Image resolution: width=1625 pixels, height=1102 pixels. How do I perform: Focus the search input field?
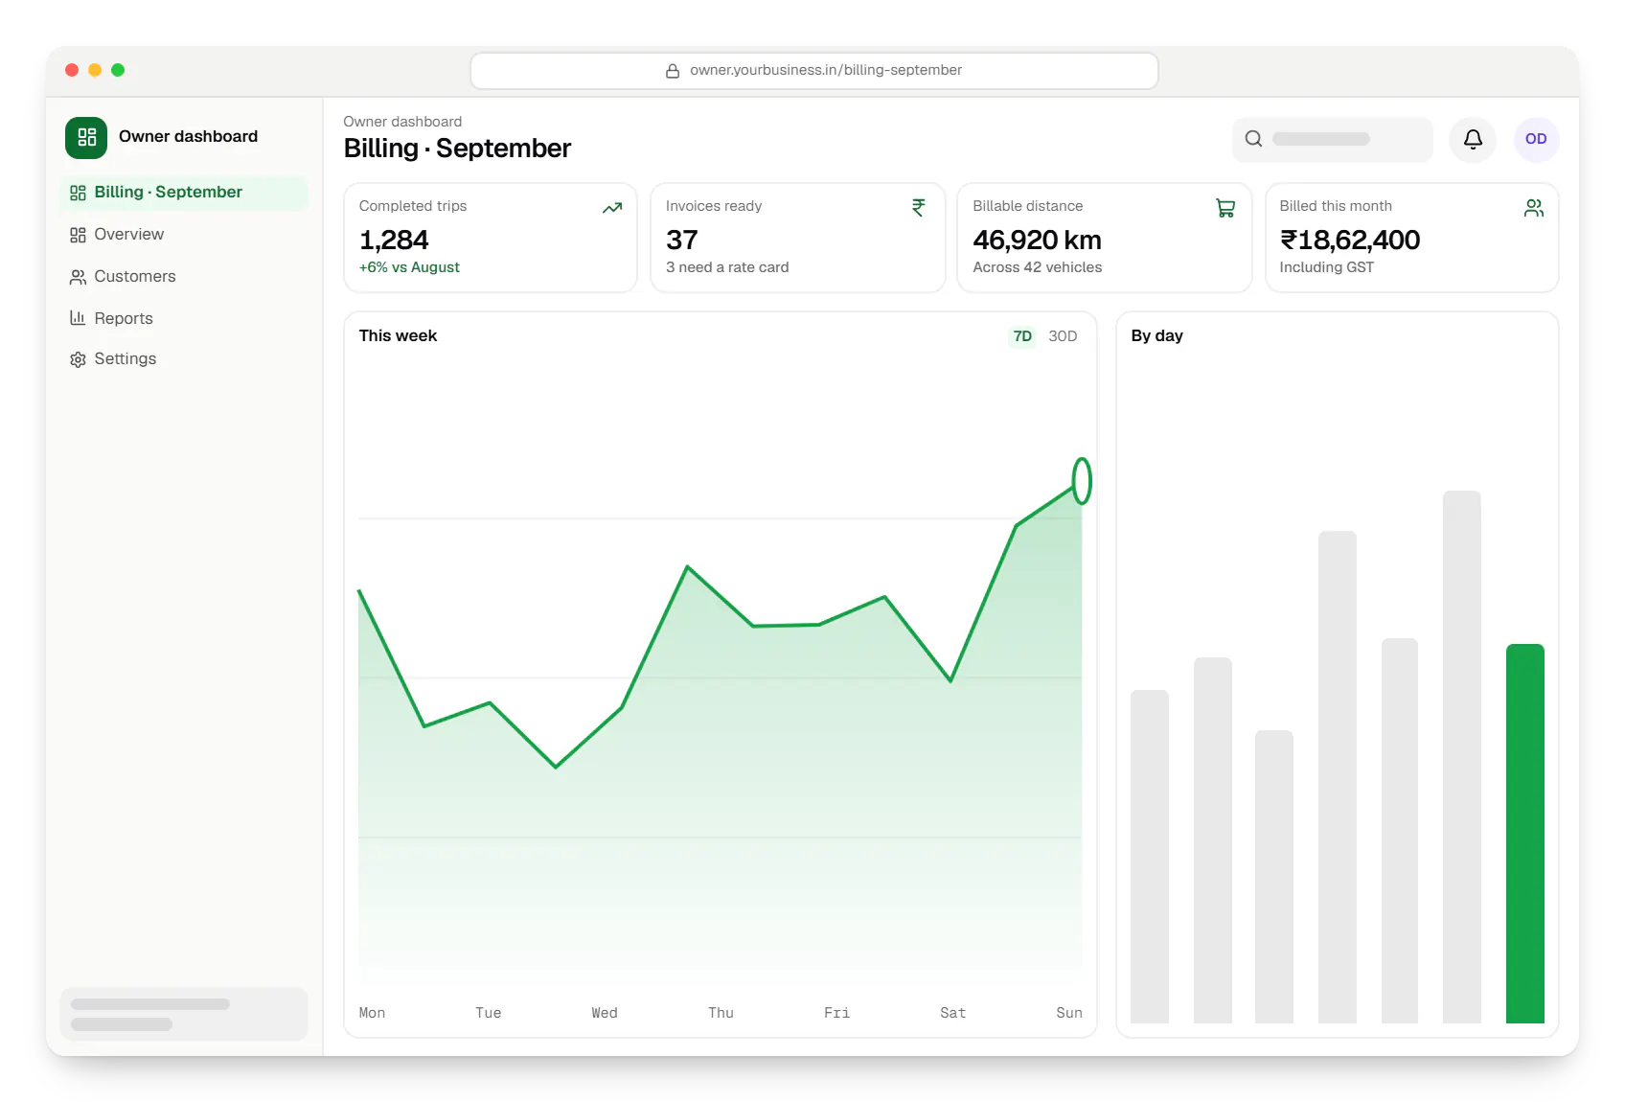[x=1332, y=139]
